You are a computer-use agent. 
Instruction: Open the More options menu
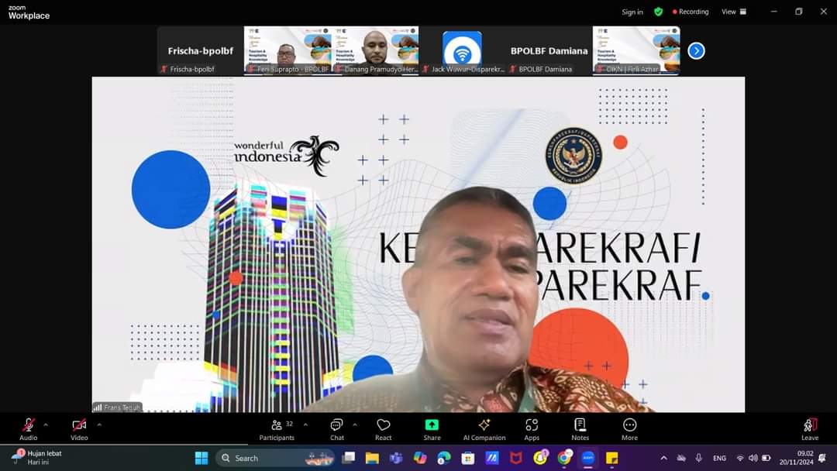click(x=629, y=428)
